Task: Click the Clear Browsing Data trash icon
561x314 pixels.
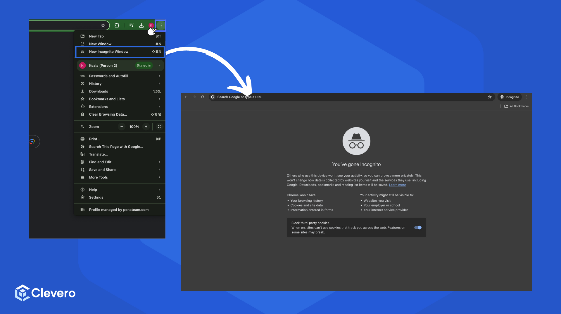Action: click(82, 114)
